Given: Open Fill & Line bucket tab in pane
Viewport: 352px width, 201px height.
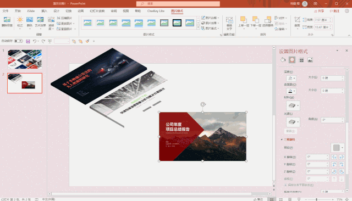Looking at the screenshot, I should pos(283,60).
